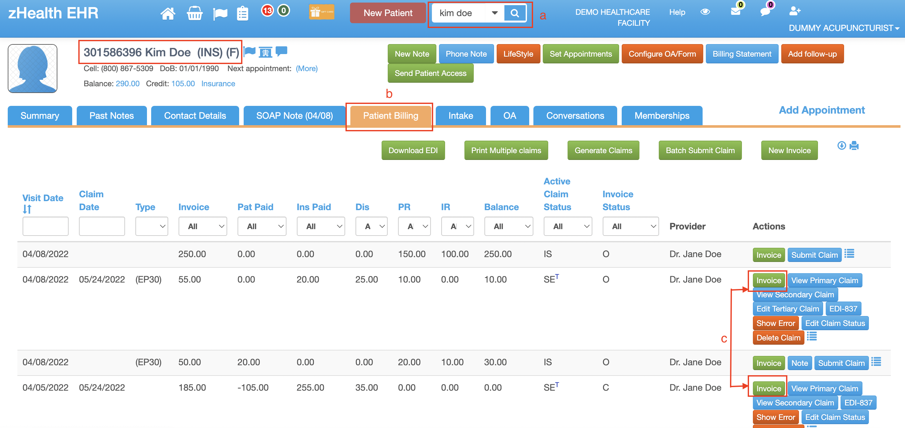Open the chat bubbles icon in header
Viewport: 905px width, 428px height.
(x=765, y=11)
